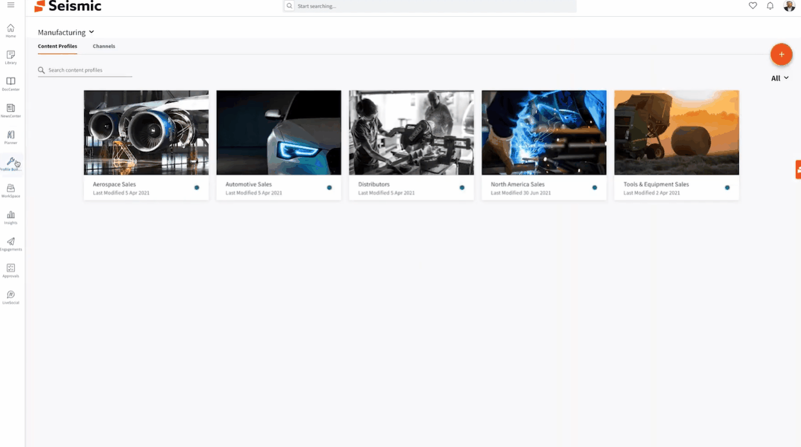Open the North America Sales thumbnail
This screenshot has height=447, width=801.
point(544,133)
